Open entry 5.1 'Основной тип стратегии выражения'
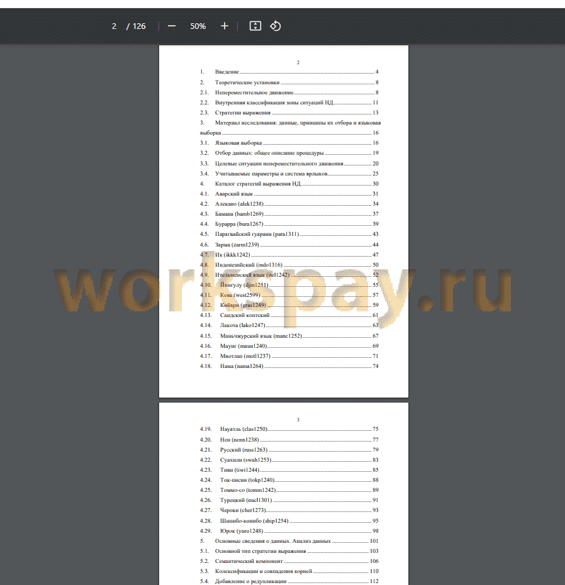Screen dimensions: 565x585 click(289, 551)
